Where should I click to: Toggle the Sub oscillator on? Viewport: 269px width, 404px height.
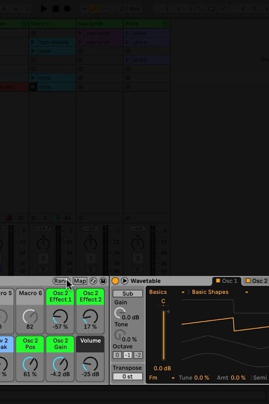click(x=127, y=293)
